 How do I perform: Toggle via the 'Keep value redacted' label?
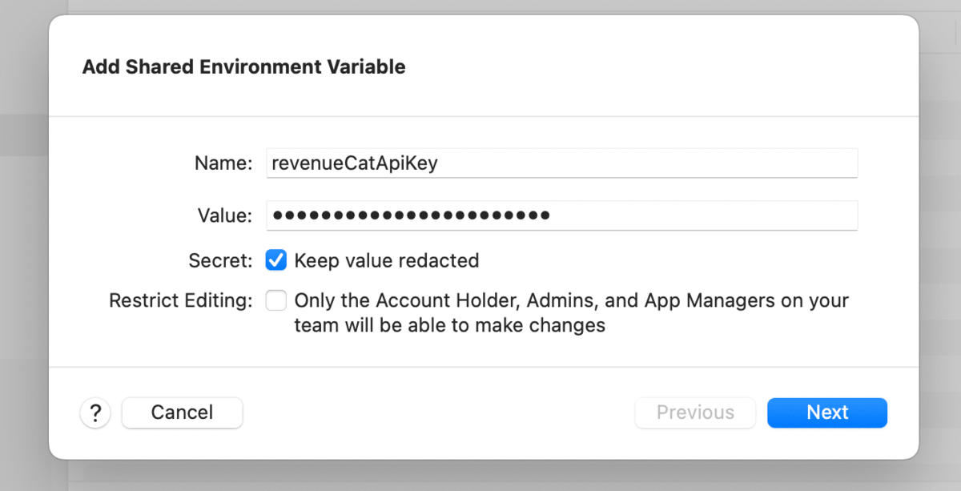click(x=387, y=260)
